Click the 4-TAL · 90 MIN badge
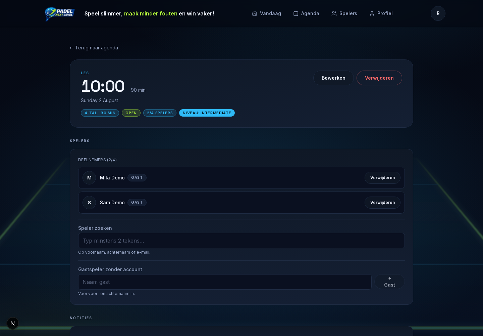Viewport: 483px width, 336px height. click(100, 113)
